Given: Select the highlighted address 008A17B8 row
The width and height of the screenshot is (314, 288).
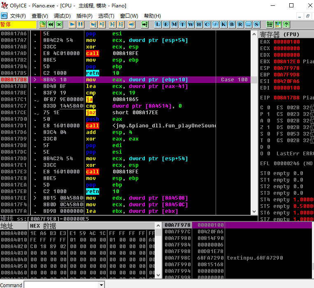Looking at the screenshot, I should pyautogui.click(x=125, y=80).
